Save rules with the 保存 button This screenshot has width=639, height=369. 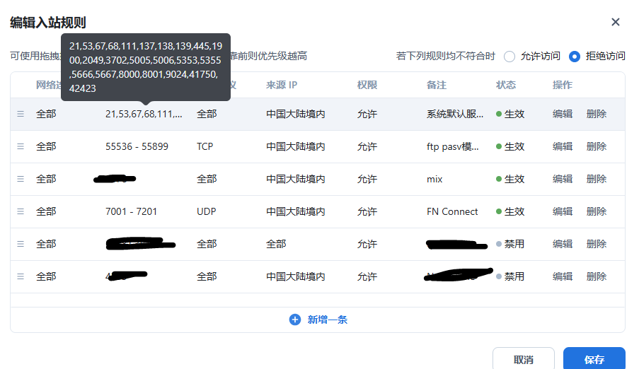pos(594,358)
